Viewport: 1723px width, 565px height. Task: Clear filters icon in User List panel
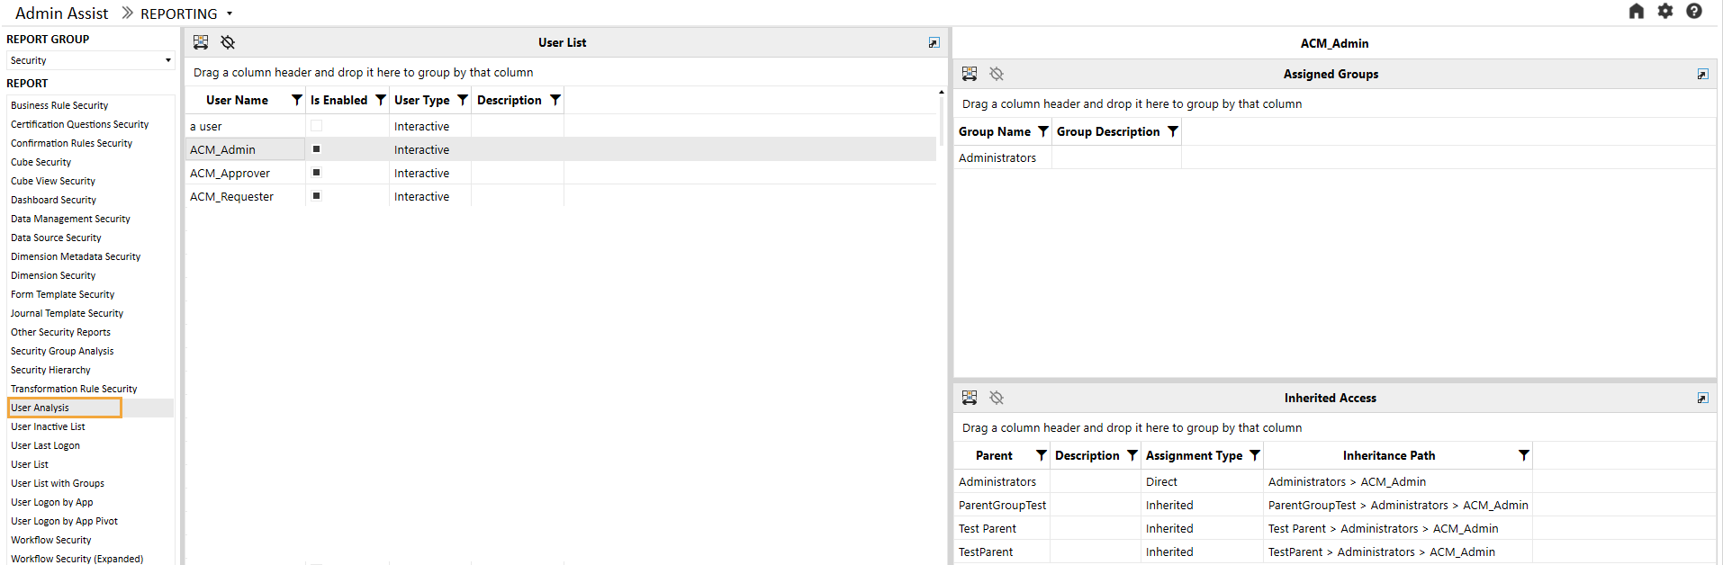pyautogui.click(x=228, y=42)
